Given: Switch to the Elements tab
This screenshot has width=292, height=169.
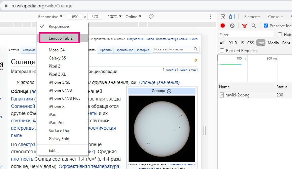Looking at the screenshot, I should coord(252,17).
